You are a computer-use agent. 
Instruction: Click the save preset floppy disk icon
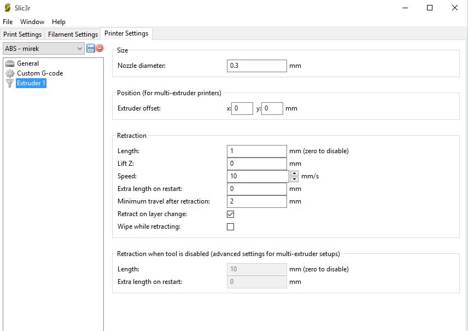pyautogui.click(x=91, y=48)
